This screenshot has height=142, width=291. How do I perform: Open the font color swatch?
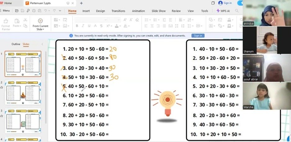117,26
